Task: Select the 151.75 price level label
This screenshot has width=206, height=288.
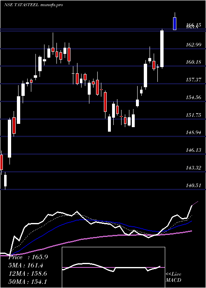Action: pos(194,115)
